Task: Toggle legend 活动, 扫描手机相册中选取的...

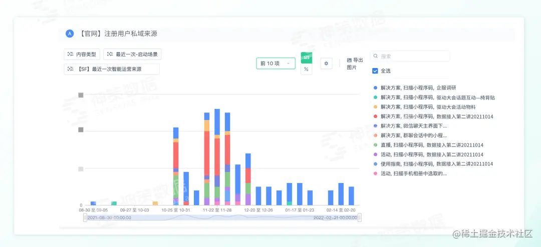Action: 410,173
